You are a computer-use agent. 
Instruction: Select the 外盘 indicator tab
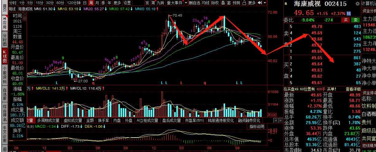click(129, 120)
